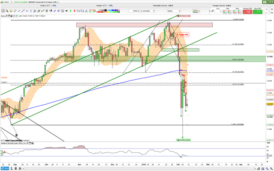Open Kurs price settings wrench icon

coord(6,16)
